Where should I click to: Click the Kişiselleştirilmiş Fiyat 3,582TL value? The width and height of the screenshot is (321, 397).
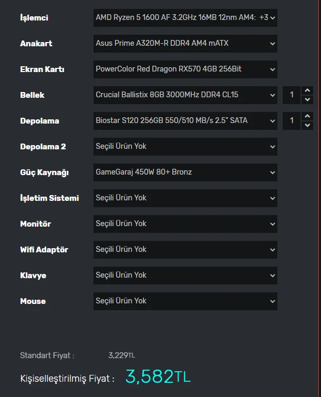click(x=158, y=376)
